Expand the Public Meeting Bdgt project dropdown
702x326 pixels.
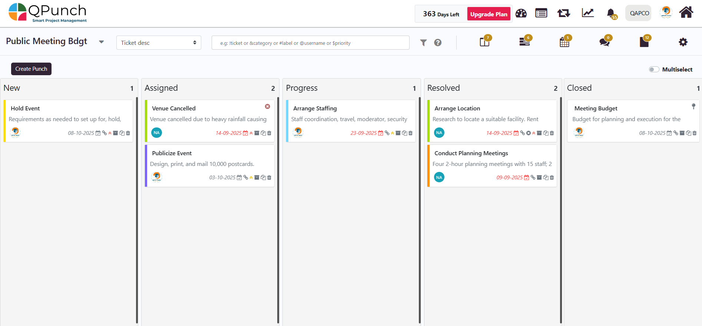pyautogui.click(x=101, y=42)
